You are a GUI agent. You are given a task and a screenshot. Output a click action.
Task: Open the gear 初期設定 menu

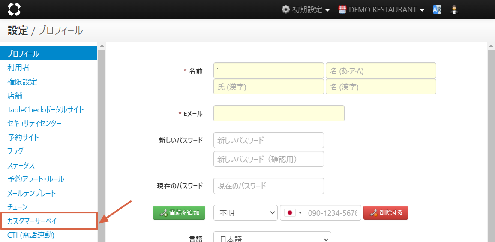305,10
